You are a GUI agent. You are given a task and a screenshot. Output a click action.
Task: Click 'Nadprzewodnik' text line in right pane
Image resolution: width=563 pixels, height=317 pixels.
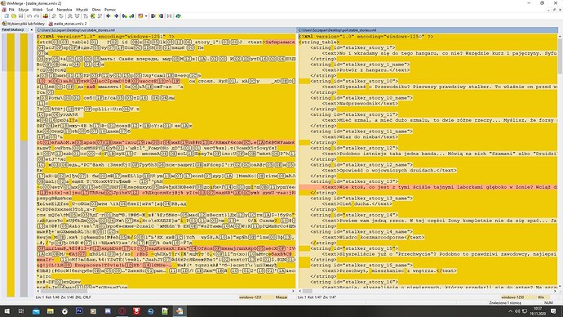click(x=360, y=104)
